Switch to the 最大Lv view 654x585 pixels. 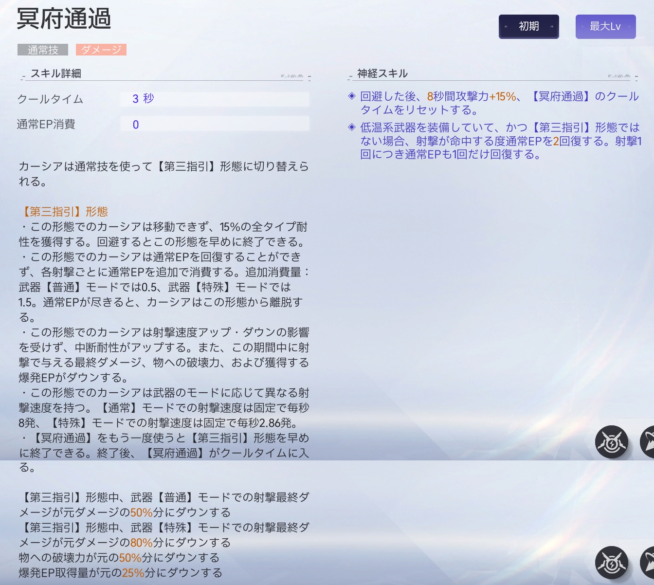pyautogui.click(x=605, y=26)
